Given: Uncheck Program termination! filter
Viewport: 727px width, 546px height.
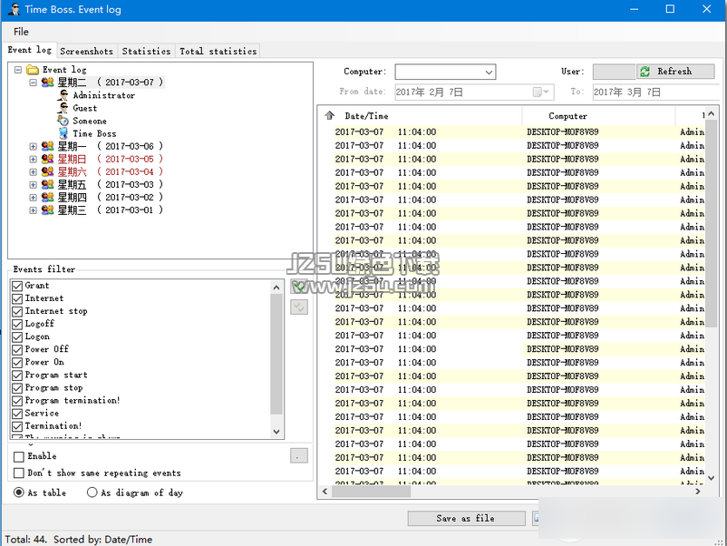Looking at the screenshot, I should 17,400.
